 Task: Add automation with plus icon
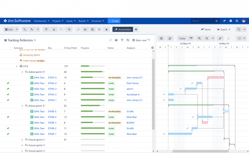click(x=136, y=29)
